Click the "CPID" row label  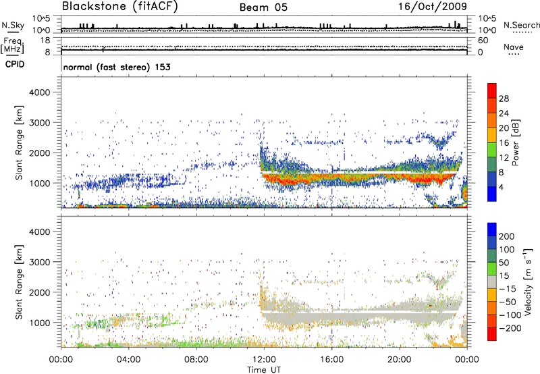click(x=15, y=64)
